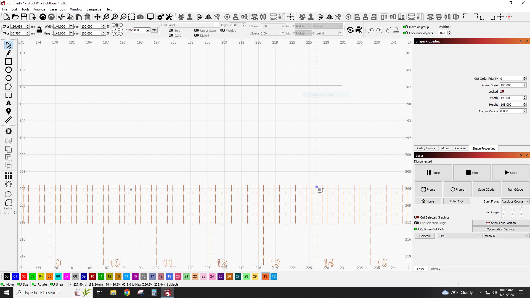
Task: Click the Undo icon in the toolbar
Action: (43, 17)
